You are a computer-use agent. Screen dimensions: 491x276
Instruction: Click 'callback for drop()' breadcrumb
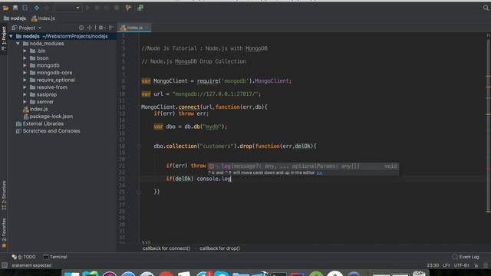[220, 248]
